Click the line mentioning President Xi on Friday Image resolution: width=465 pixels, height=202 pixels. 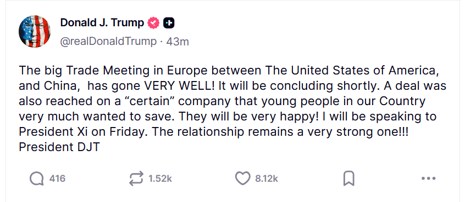(213, 132)
